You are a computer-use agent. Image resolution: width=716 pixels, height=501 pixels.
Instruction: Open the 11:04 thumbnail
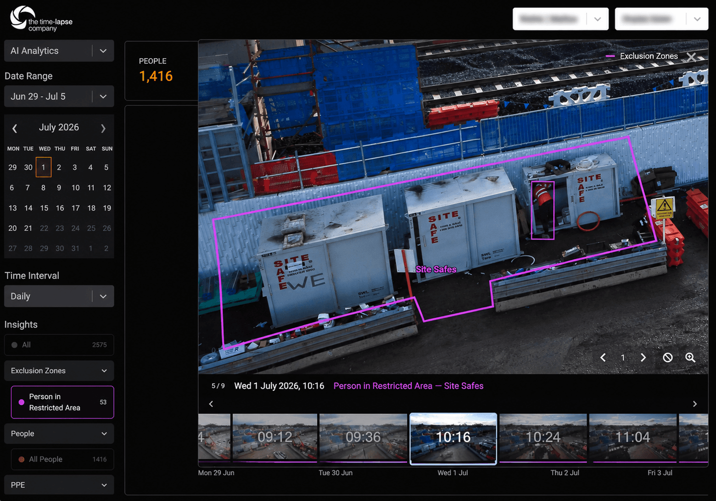[633, 438]
